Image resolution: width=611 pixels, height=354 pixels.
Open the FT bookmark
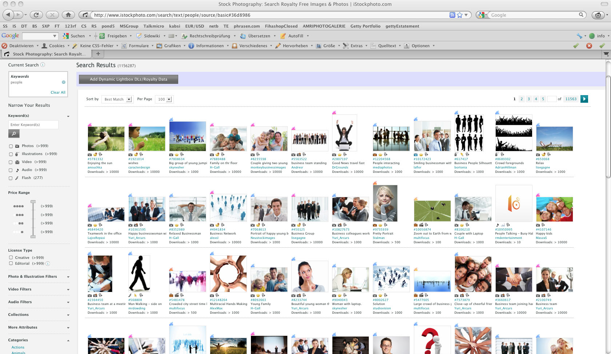click(x=57, y=26)
